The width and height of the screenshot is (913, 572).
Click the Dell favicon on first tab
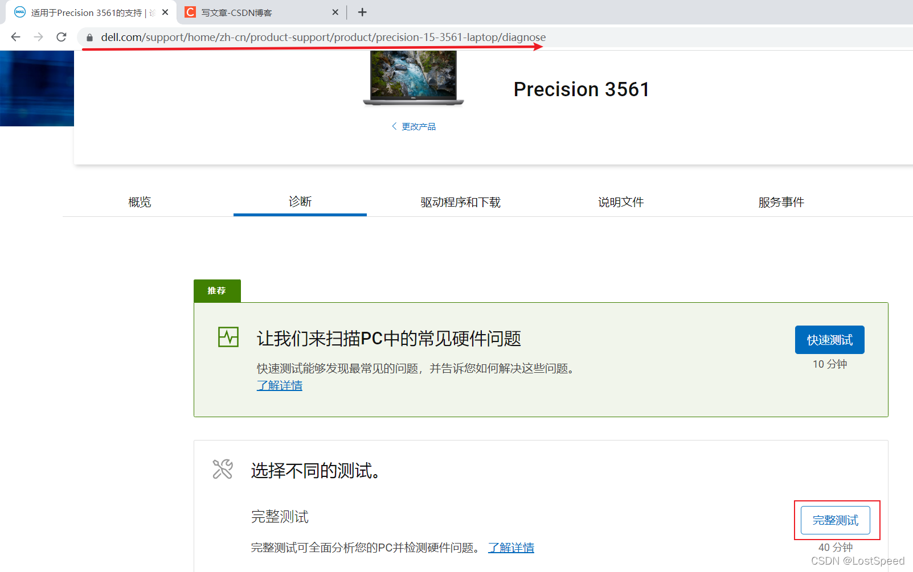[x=20, y=12]
